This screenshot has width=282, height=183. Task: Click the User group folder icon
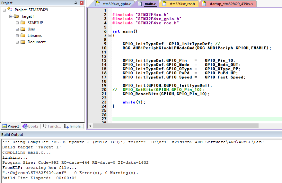[x=23, y=29]
